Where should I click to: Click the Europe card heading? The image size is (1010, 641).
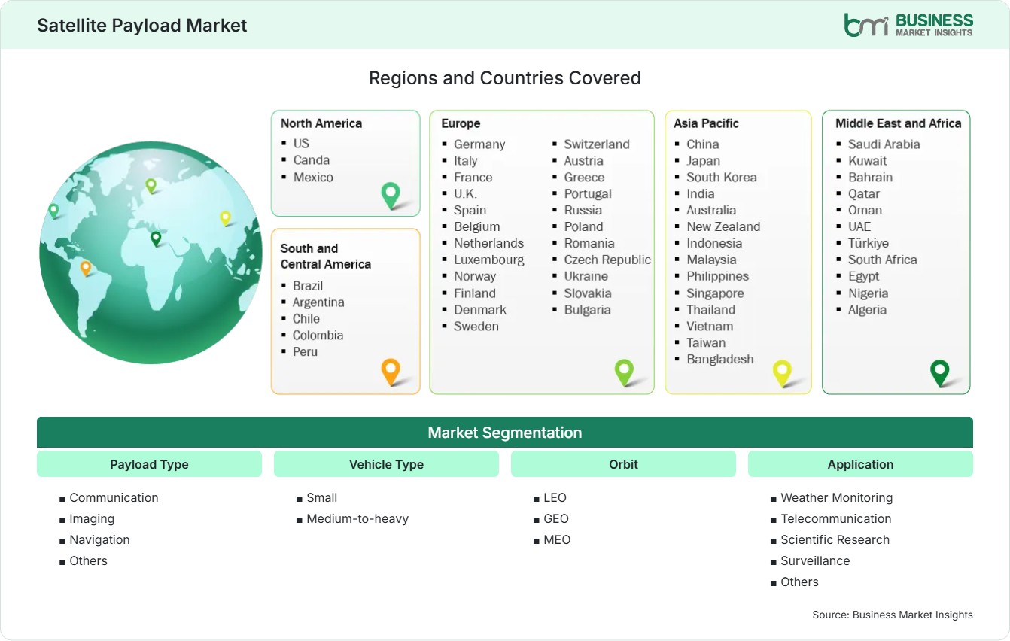click(461, 123)
